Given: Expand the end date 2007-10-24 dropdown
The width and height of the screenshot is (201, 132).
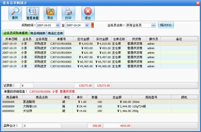Looking at the screenshot, I should click(87, 25).
